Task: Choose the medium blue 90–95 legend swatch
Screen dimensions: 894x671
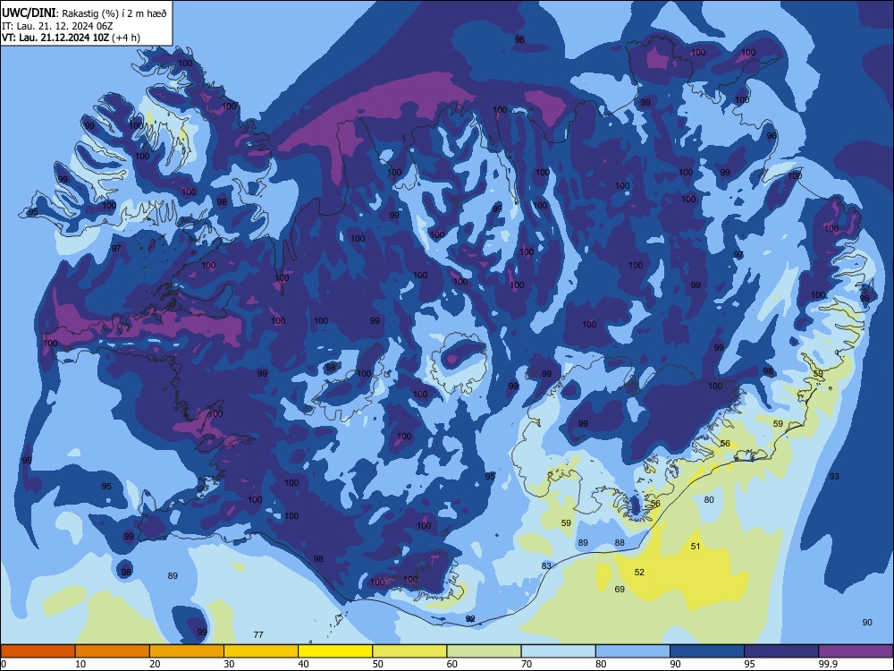Action: [x=707, y=651]
